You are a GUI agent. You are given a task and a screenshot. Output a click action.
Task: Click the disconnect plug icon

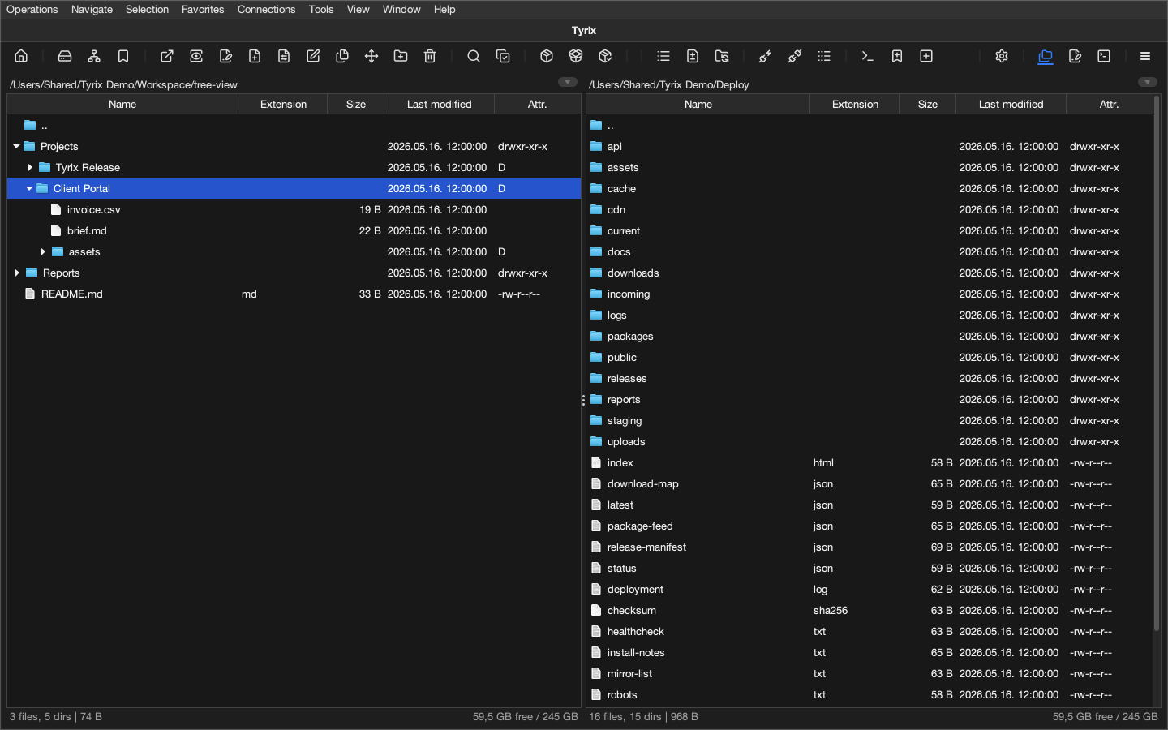point(795,56)
